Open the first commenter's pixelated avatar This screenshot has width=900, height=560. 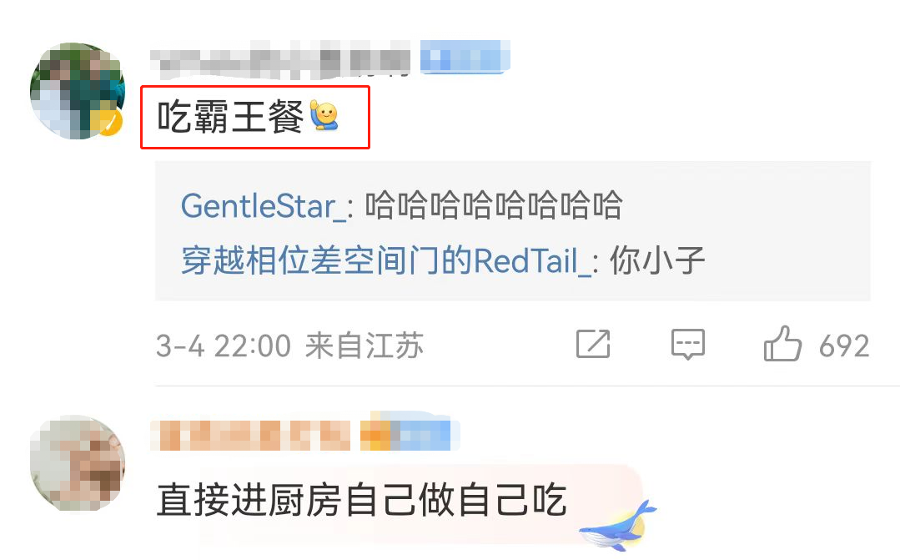pyautogui.click(x=78, y=91)
